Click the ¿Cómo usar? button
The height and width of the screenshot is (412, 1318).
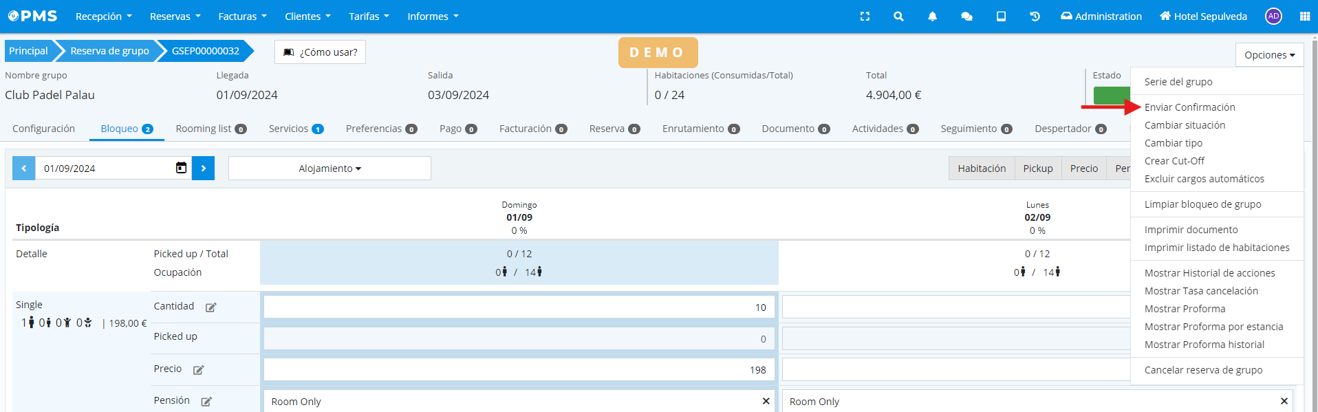[x=320, y=52]
